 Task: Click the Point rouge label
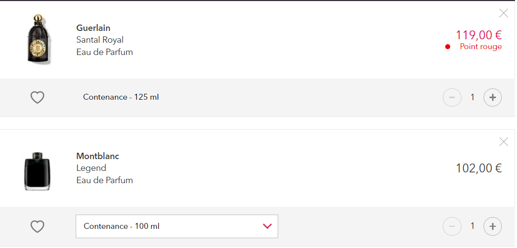(481, 47)
